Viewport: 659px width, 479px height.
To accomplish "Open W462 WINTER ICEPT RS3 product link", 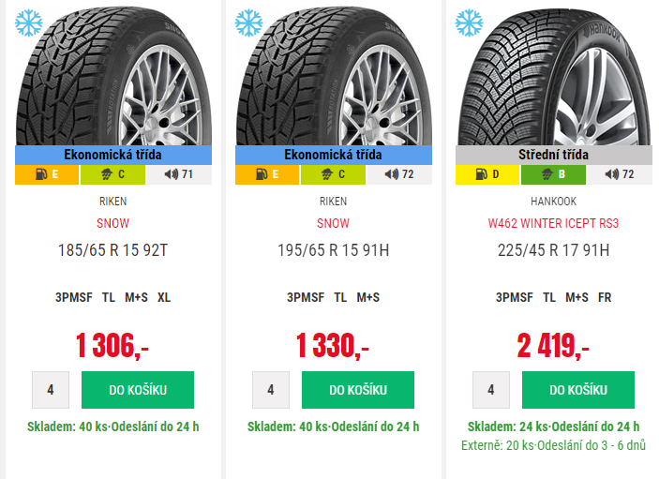I will 553,223.
